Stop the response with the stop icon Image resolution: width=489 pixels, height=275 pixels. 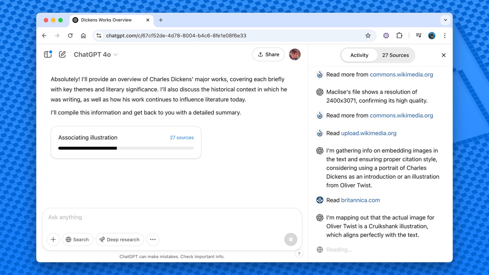pos(291,239)
